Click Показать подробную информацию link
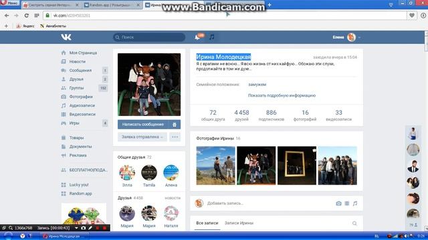Viewport: 428px width, 240px height. pos(282,95)
